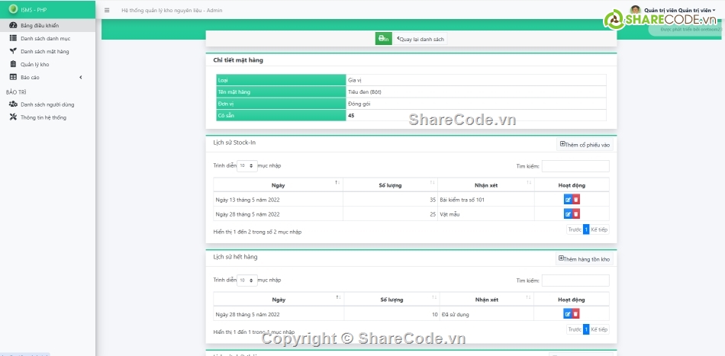Open entries-per-page dropdown in Stock-In history
Screen dimensions: 725x356
(246, 165)
